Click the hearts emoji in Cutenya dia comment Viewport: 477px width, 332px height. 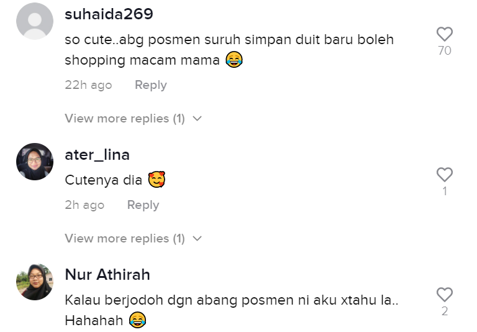(157, 180)
